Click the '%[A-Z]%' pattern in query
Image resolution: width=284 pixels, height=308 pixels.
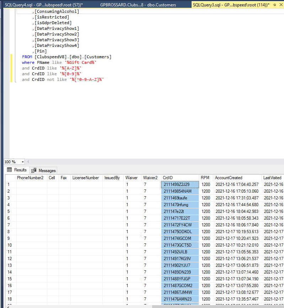pos(70,68)
